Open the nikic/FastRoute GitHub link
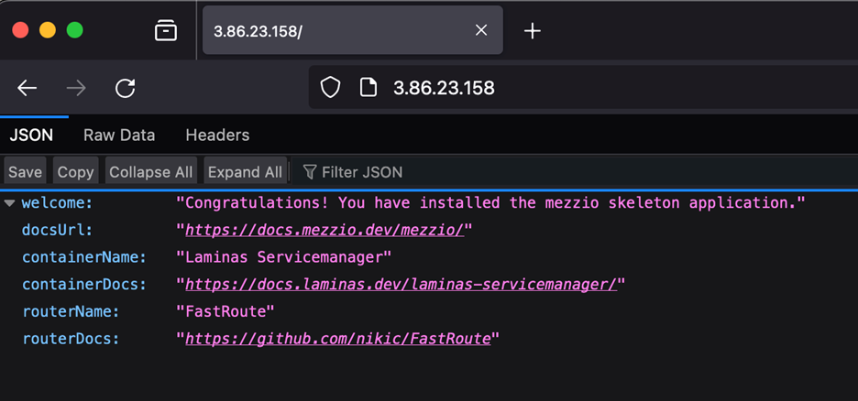This screenshot has width=858, height=401. [338, 339]
